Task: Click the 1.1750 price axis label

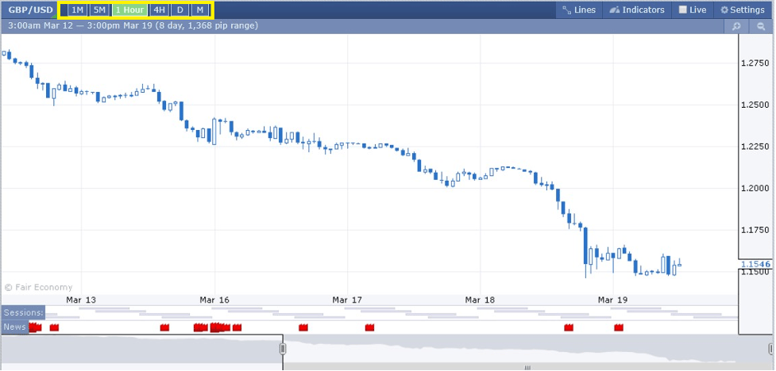Action: 755,230
